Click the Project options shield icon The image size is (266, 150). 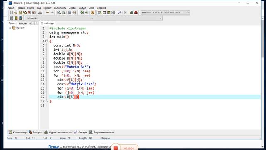[x=92, y=12]
